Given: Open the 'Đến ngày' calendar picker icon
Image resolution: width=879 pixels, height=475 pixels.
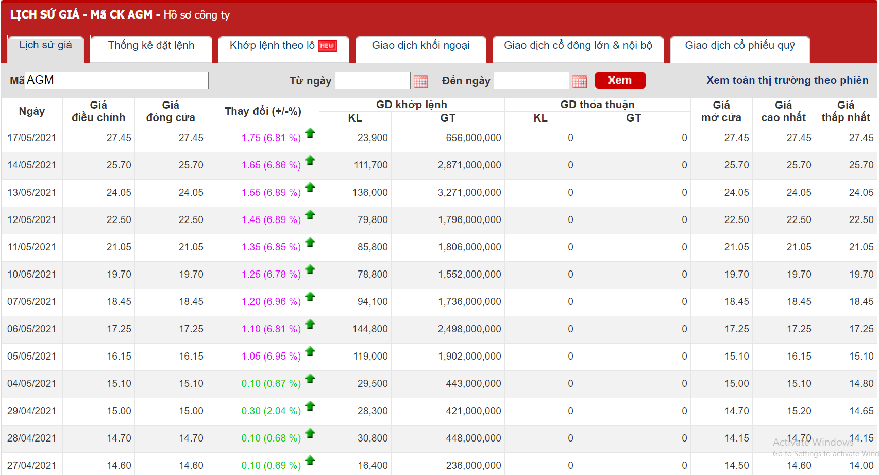Looking at the screenshot, I should pos(580,81).
